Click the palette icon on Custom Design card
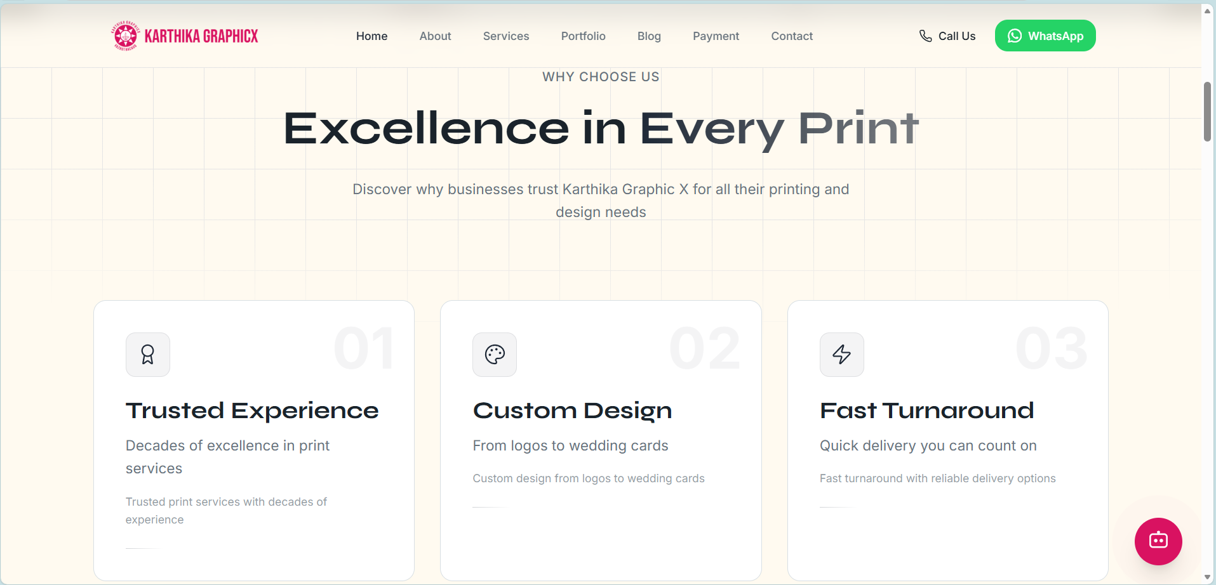The height and width of the screenshot is (585, 1216). click(494, 355)
